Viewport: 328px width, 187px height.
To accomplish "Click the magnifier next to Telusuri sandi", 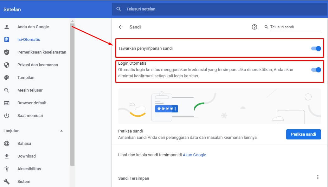I will (x=266, y=27).
